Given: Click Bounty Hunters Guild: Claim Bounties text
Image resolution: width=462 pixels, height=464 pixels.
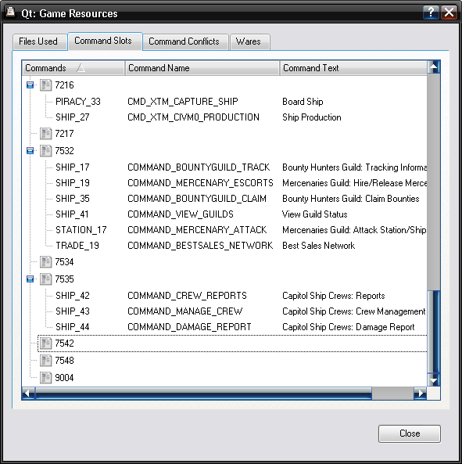Looking at the screenshot, I should (x=351, y=199).
